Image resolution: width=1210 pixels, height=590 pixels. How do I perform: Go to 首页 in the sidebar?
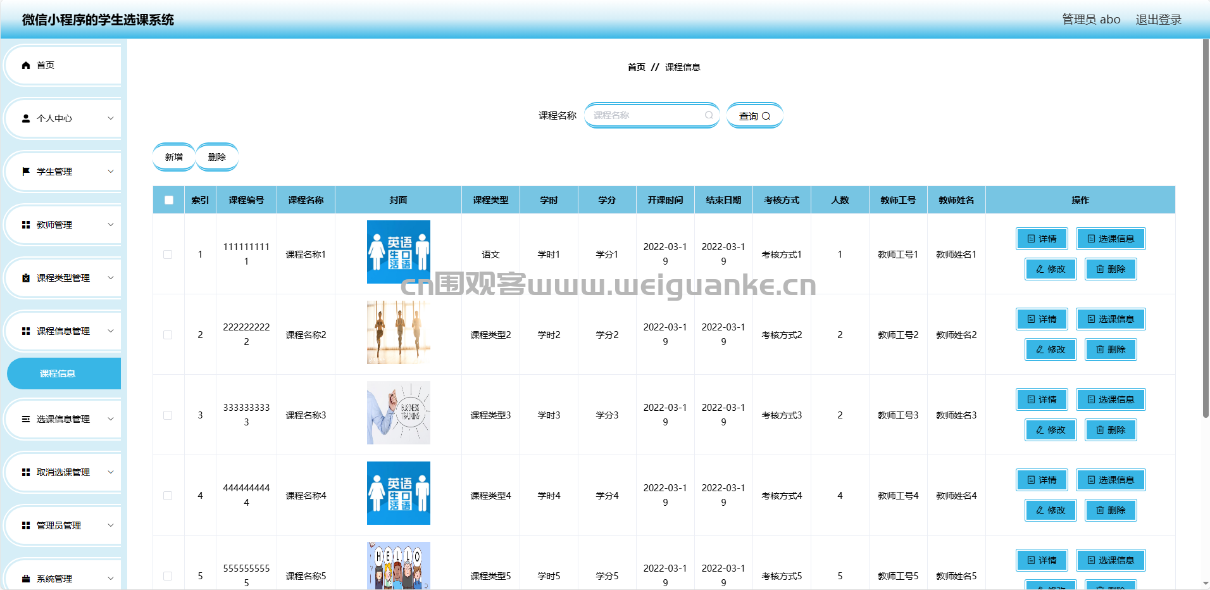pos(63,65)
